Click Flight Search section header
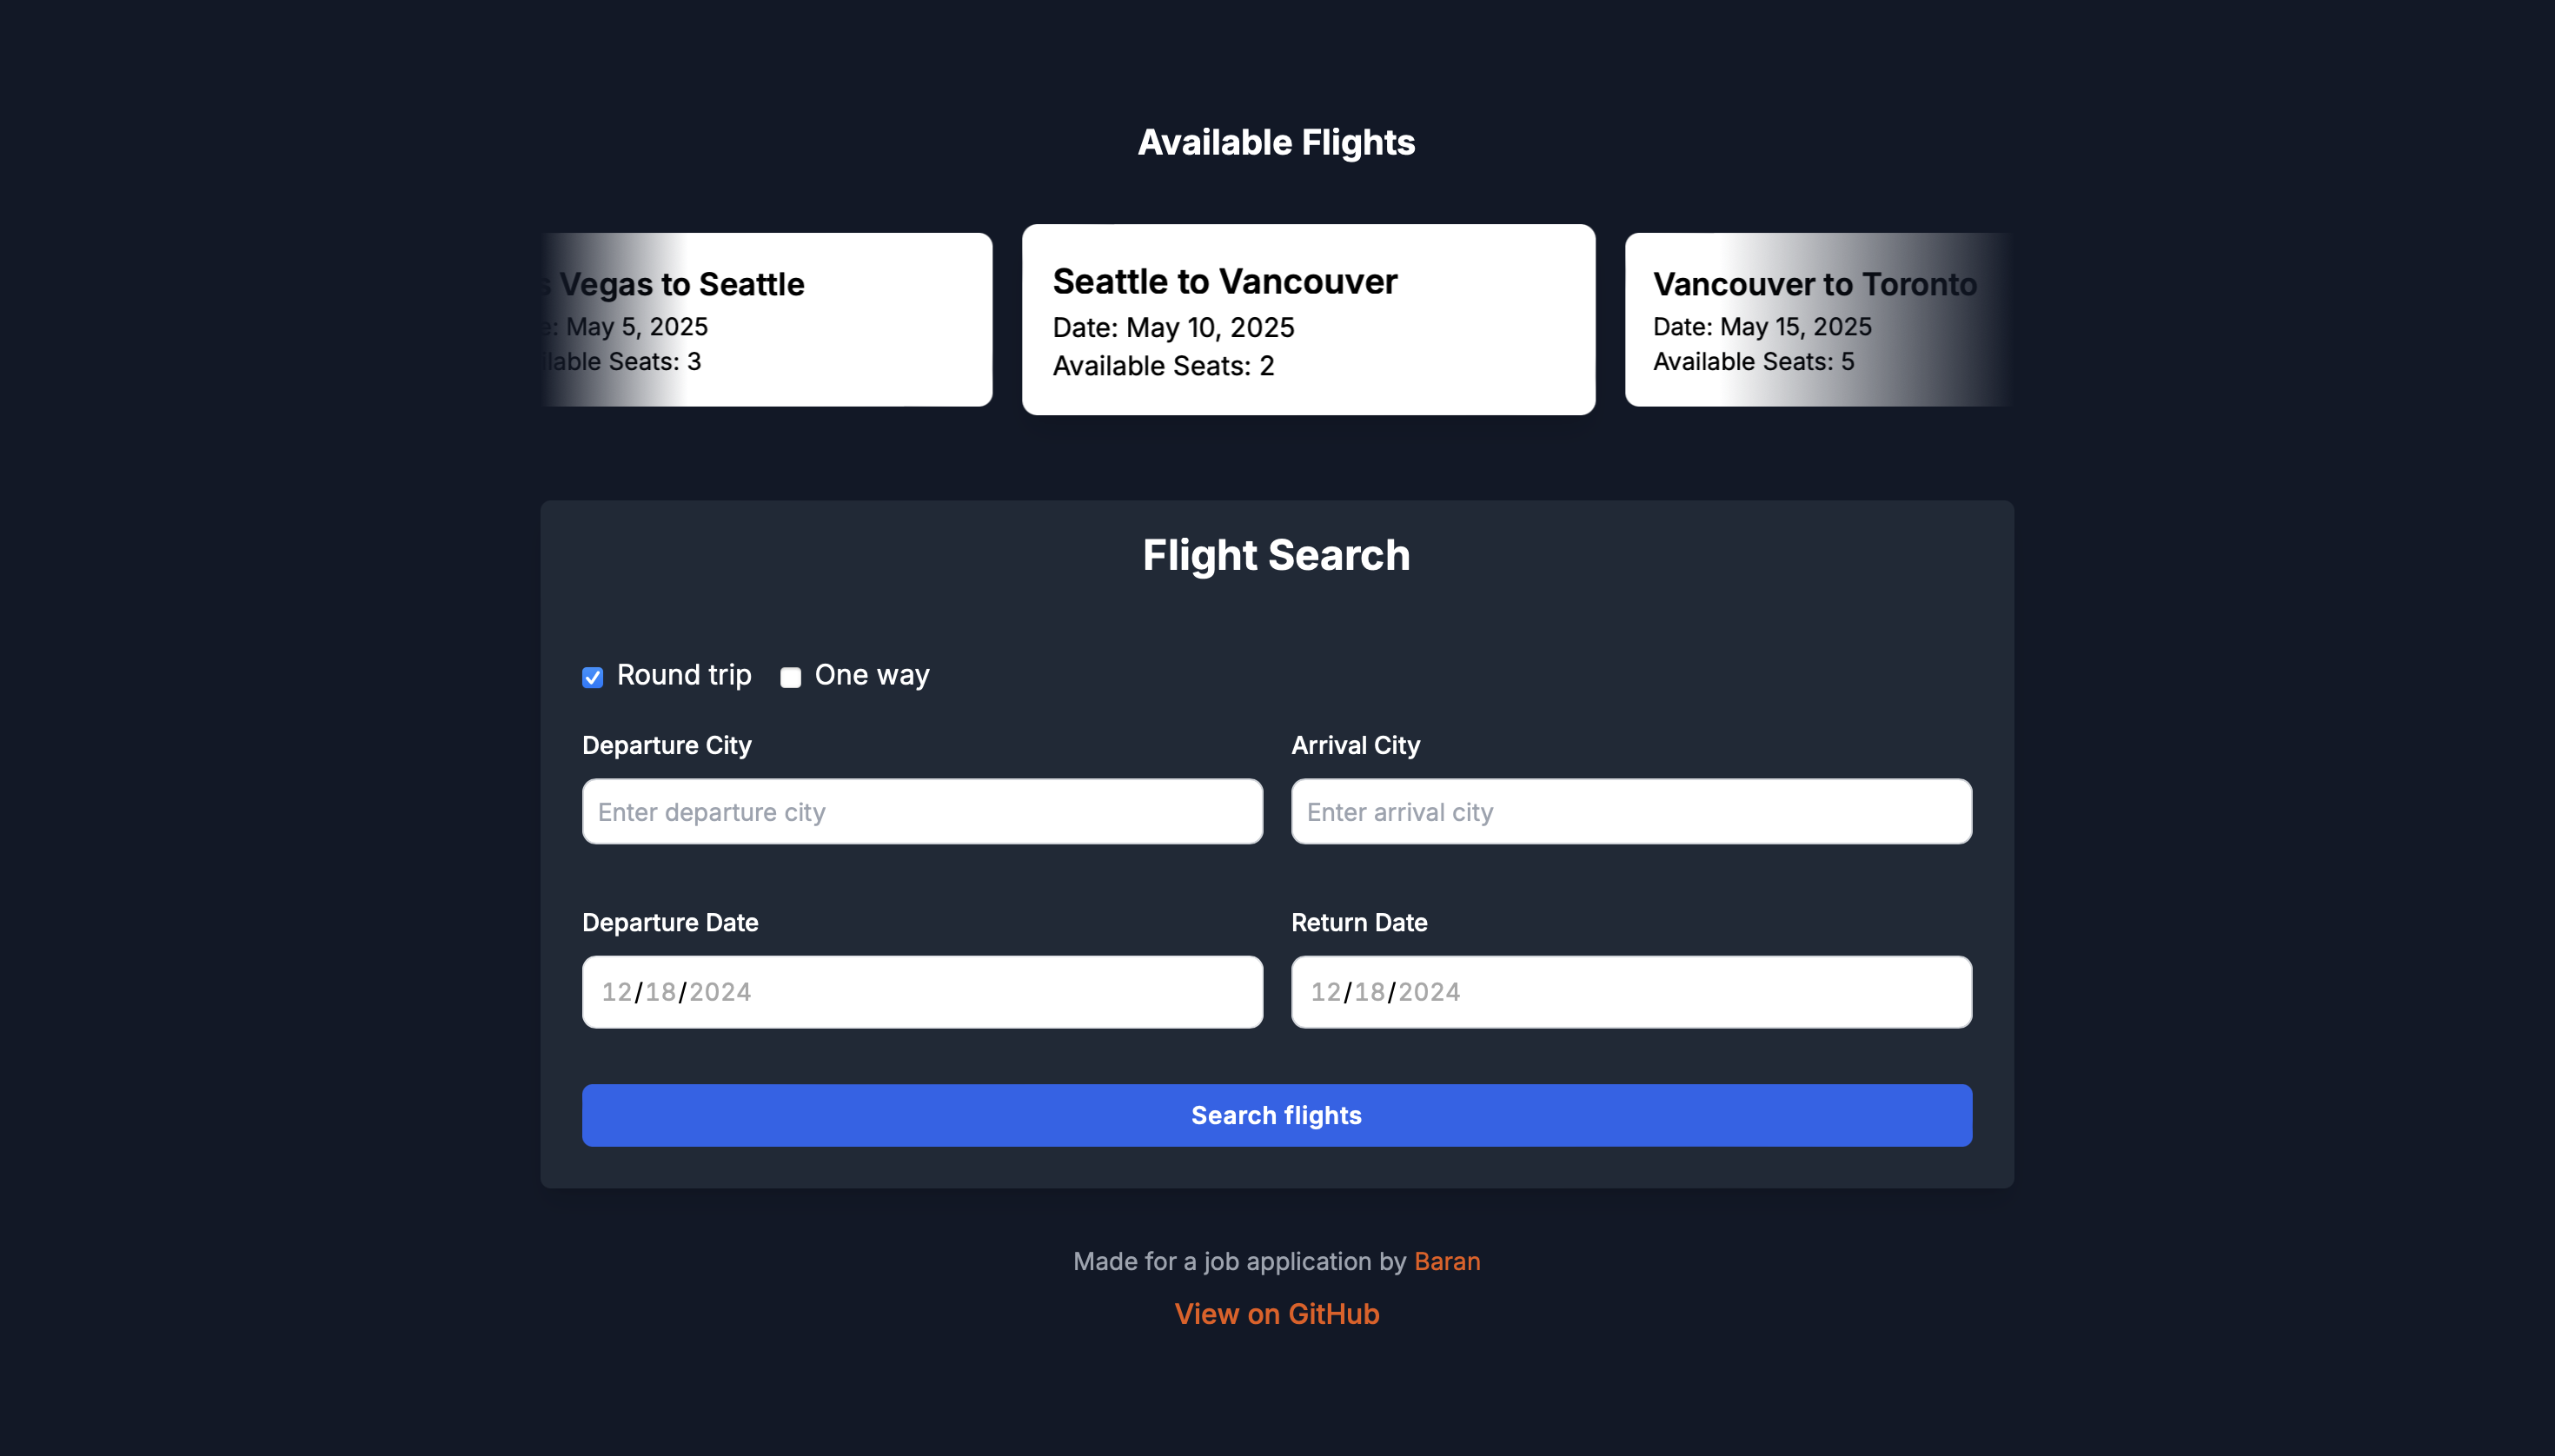This screenshot has width=2555, height=1456. [1277, 554]
